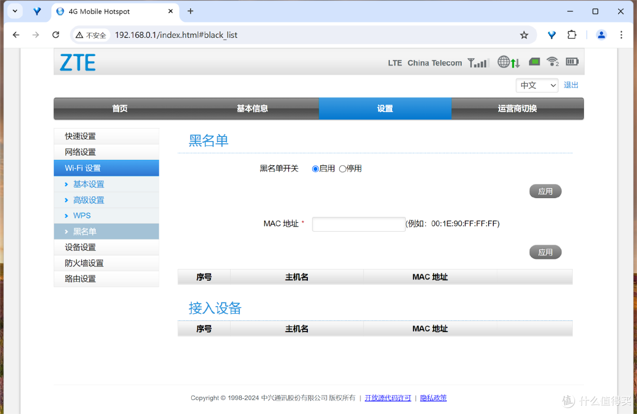Image resolution: width=637 pixels, height=414 pixels.
Task: Click the battery level icon
Action: pos(572,62)
